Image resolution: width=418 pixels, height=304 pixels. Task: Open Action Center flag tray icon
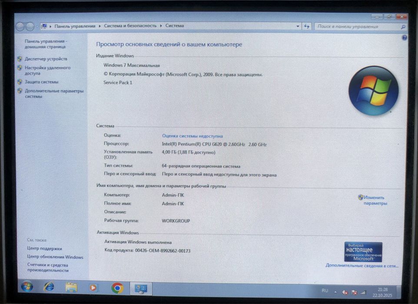pyautogui.click(x=354, y=293)
